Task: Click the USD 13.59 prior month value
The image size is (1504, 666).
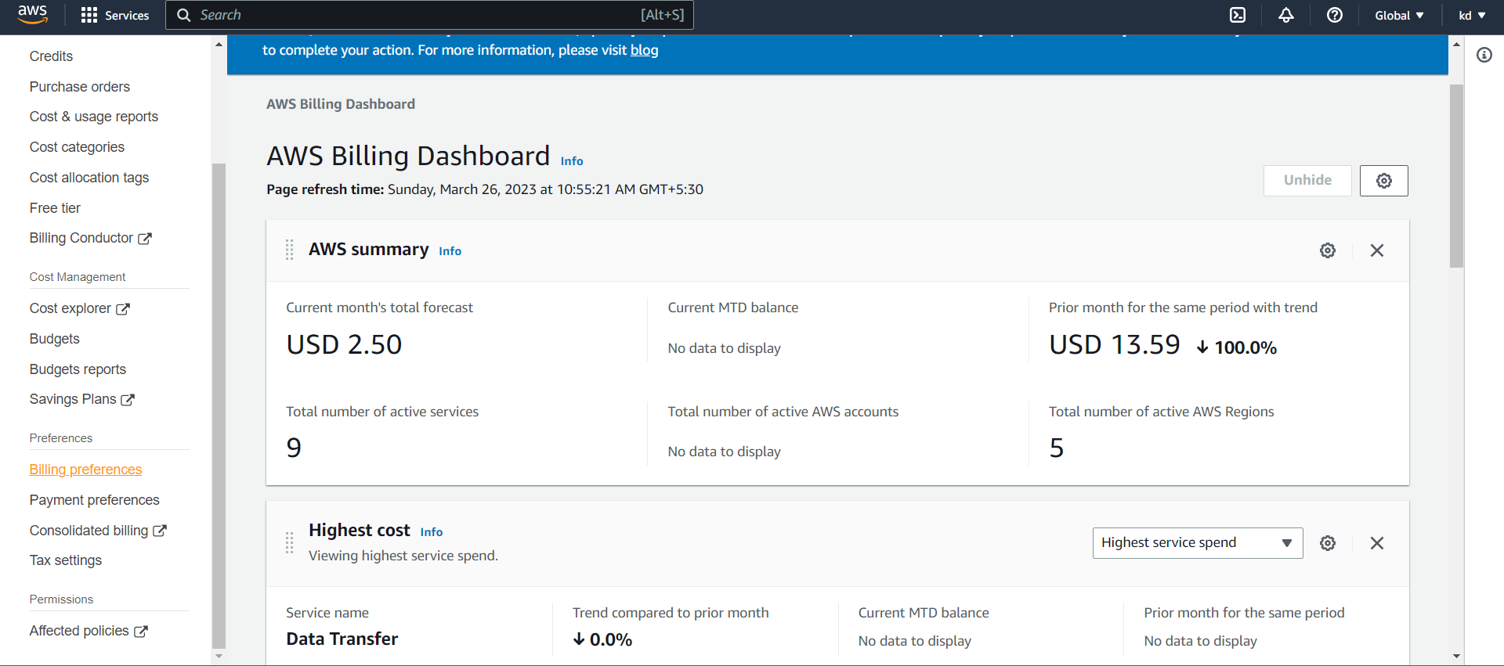Action: tap(1114, 345)
